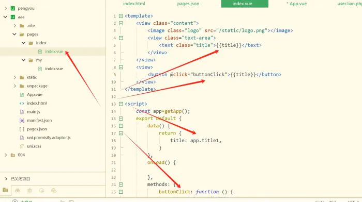Image resolution: width=362 pixels, height=202 pixels.
Task: Click the green aaa project icon
Action: pos(13,17)
